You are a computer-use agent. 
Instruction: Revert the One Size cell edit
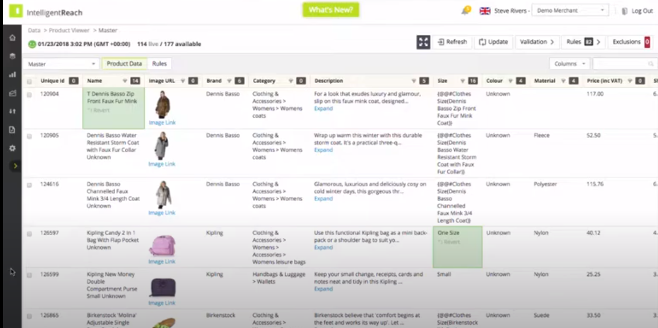pos(448,242)
